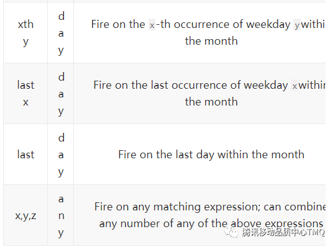Click the inline code "y" after "weekday"

297,25
